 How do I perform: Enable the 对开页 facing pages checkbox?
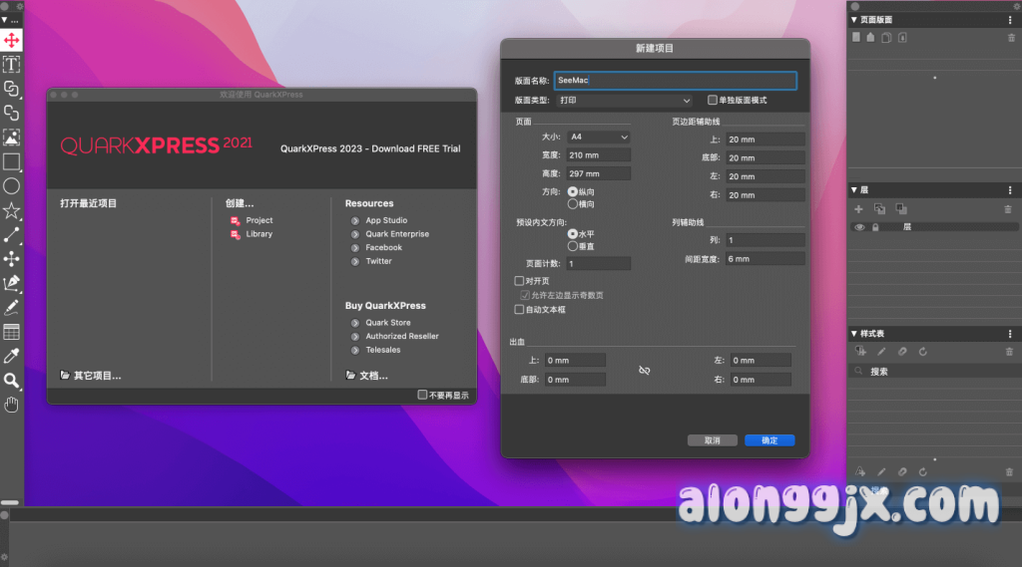click(x=519, y=281)
